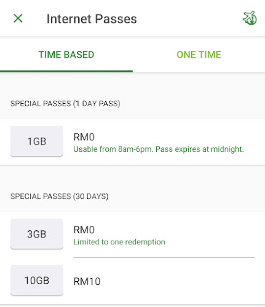Open the 3GB 30-day pass row
The height and width of the screenshot is (307, 265).
132,235
